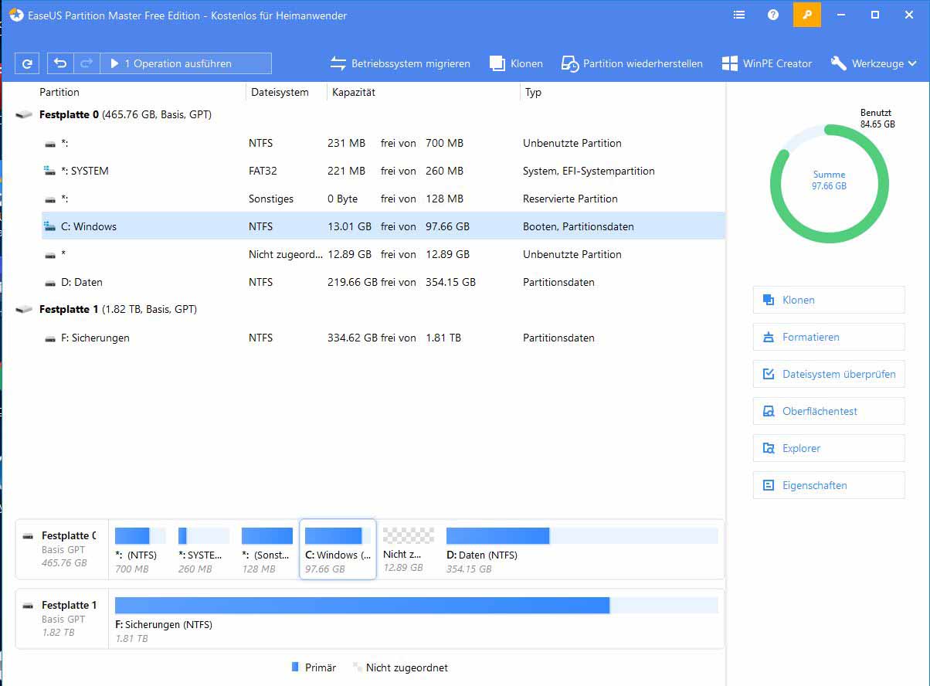
Task: Select 128 MB Sonst block in disk map
Action: (266, 549)
